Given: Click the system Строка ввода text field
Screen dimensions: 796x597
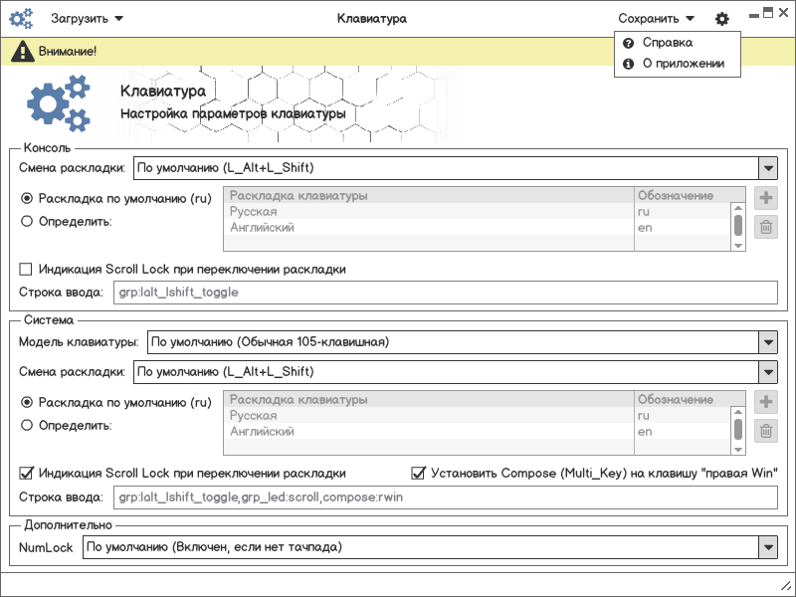Looking at the screenshot, I should [445, 497].
